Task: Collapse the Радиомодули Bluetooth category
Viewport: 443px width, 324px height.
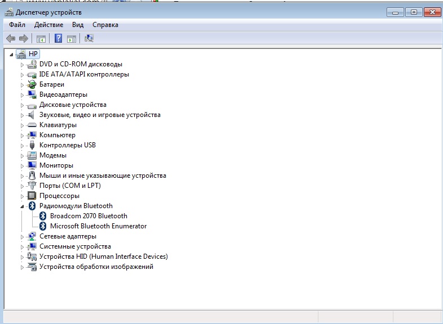Action: tap(23, 206)
